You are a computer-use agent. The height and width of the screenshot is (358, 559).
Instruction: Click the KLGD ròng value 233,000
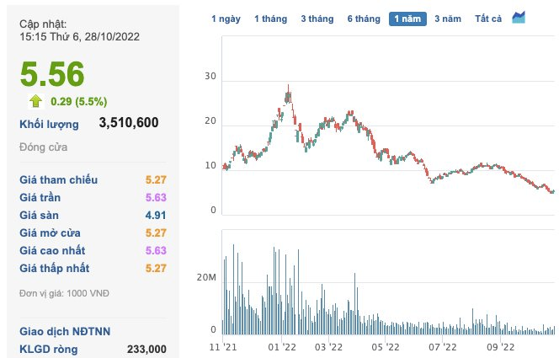click(x=144, y=349)
